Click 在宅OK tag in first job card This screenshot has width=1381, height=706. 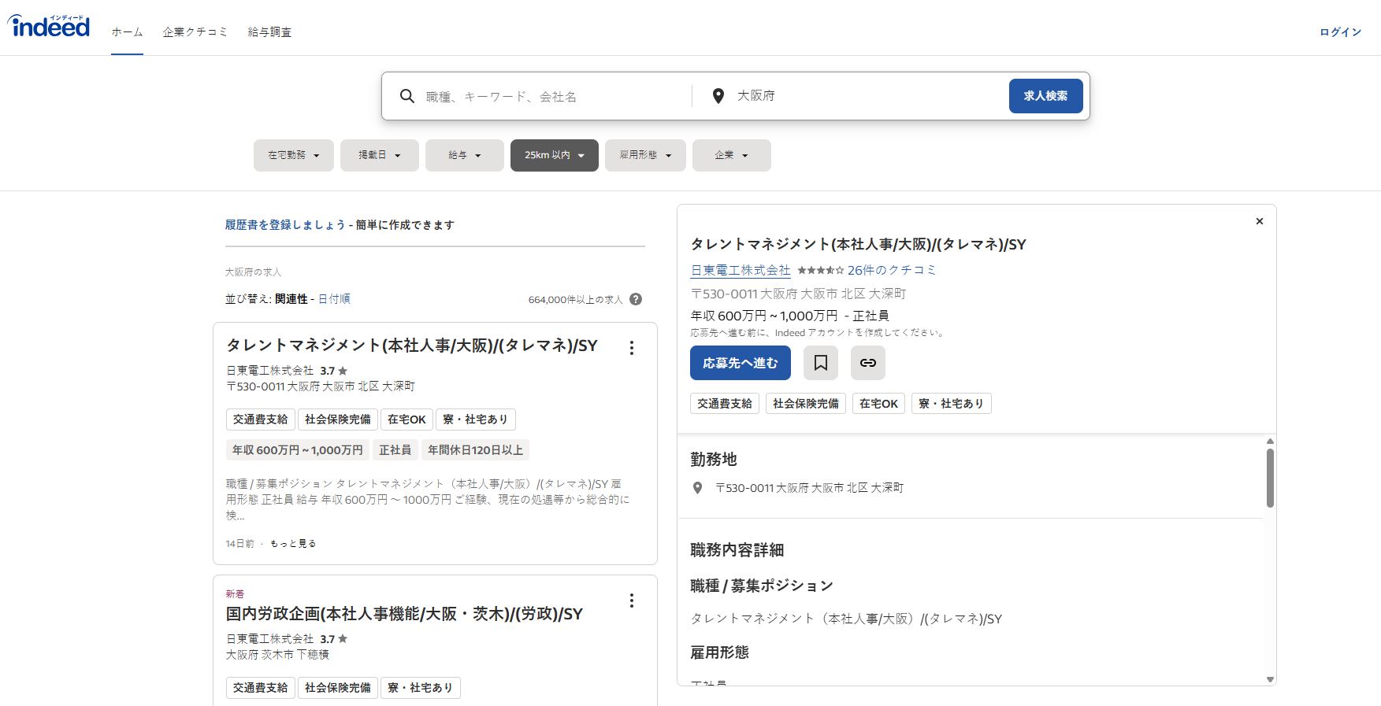(407, 420)
